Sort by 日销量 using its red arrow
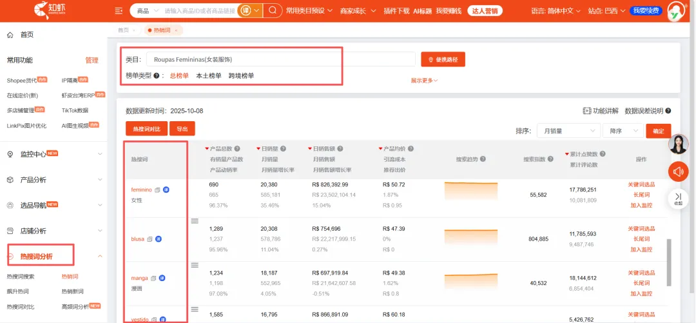 click(x=258, y=149)
